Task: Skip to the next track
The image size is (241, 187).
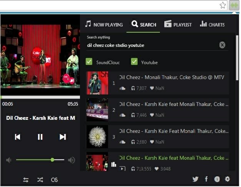Action: point(63,137)
